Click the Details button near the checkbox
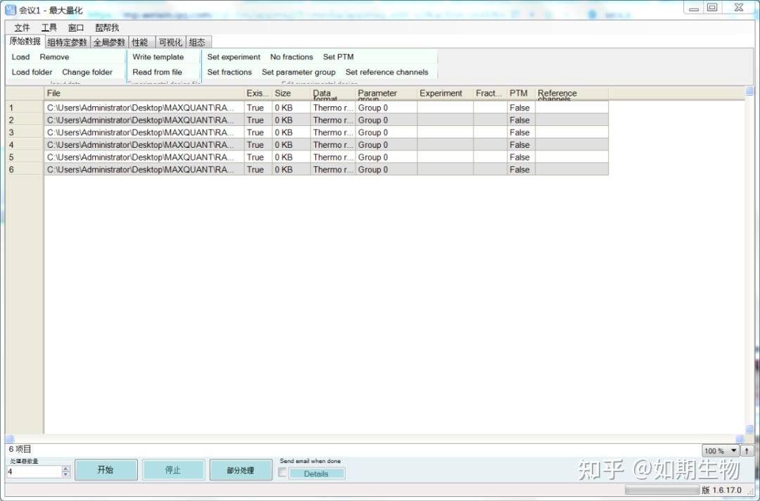Screen dimensions: 760x501 (x=316, y=473)
